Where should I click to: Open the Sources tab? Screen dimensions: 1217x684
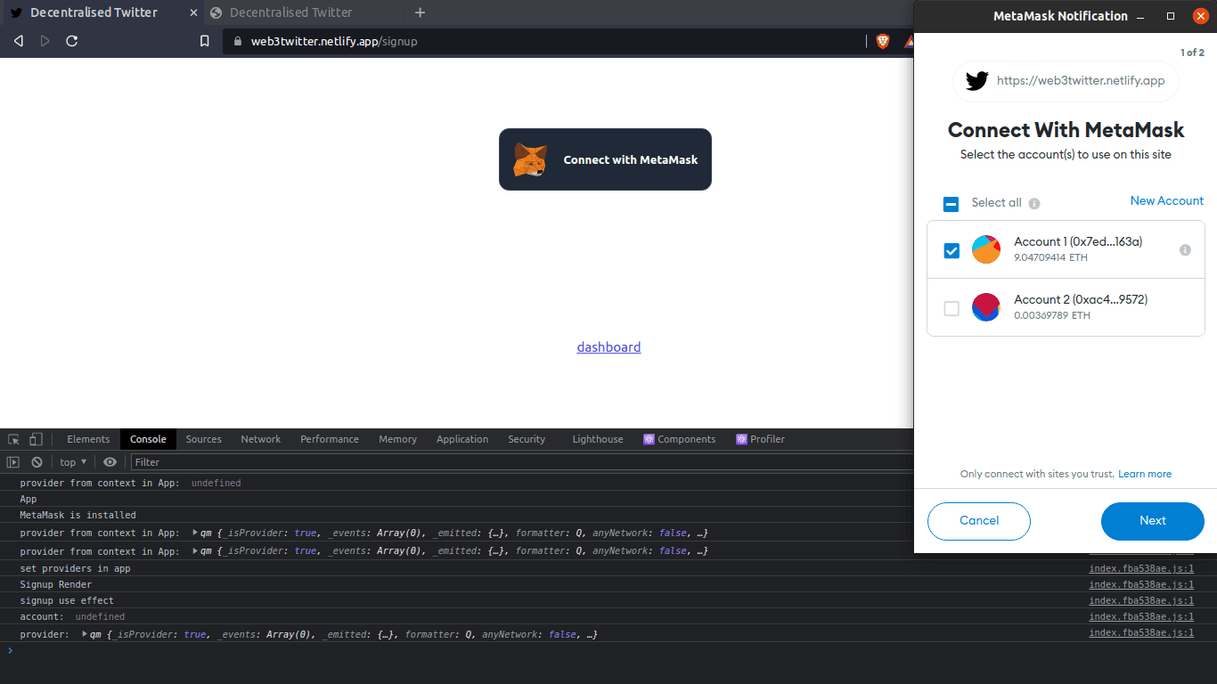[x=203, y=439]
